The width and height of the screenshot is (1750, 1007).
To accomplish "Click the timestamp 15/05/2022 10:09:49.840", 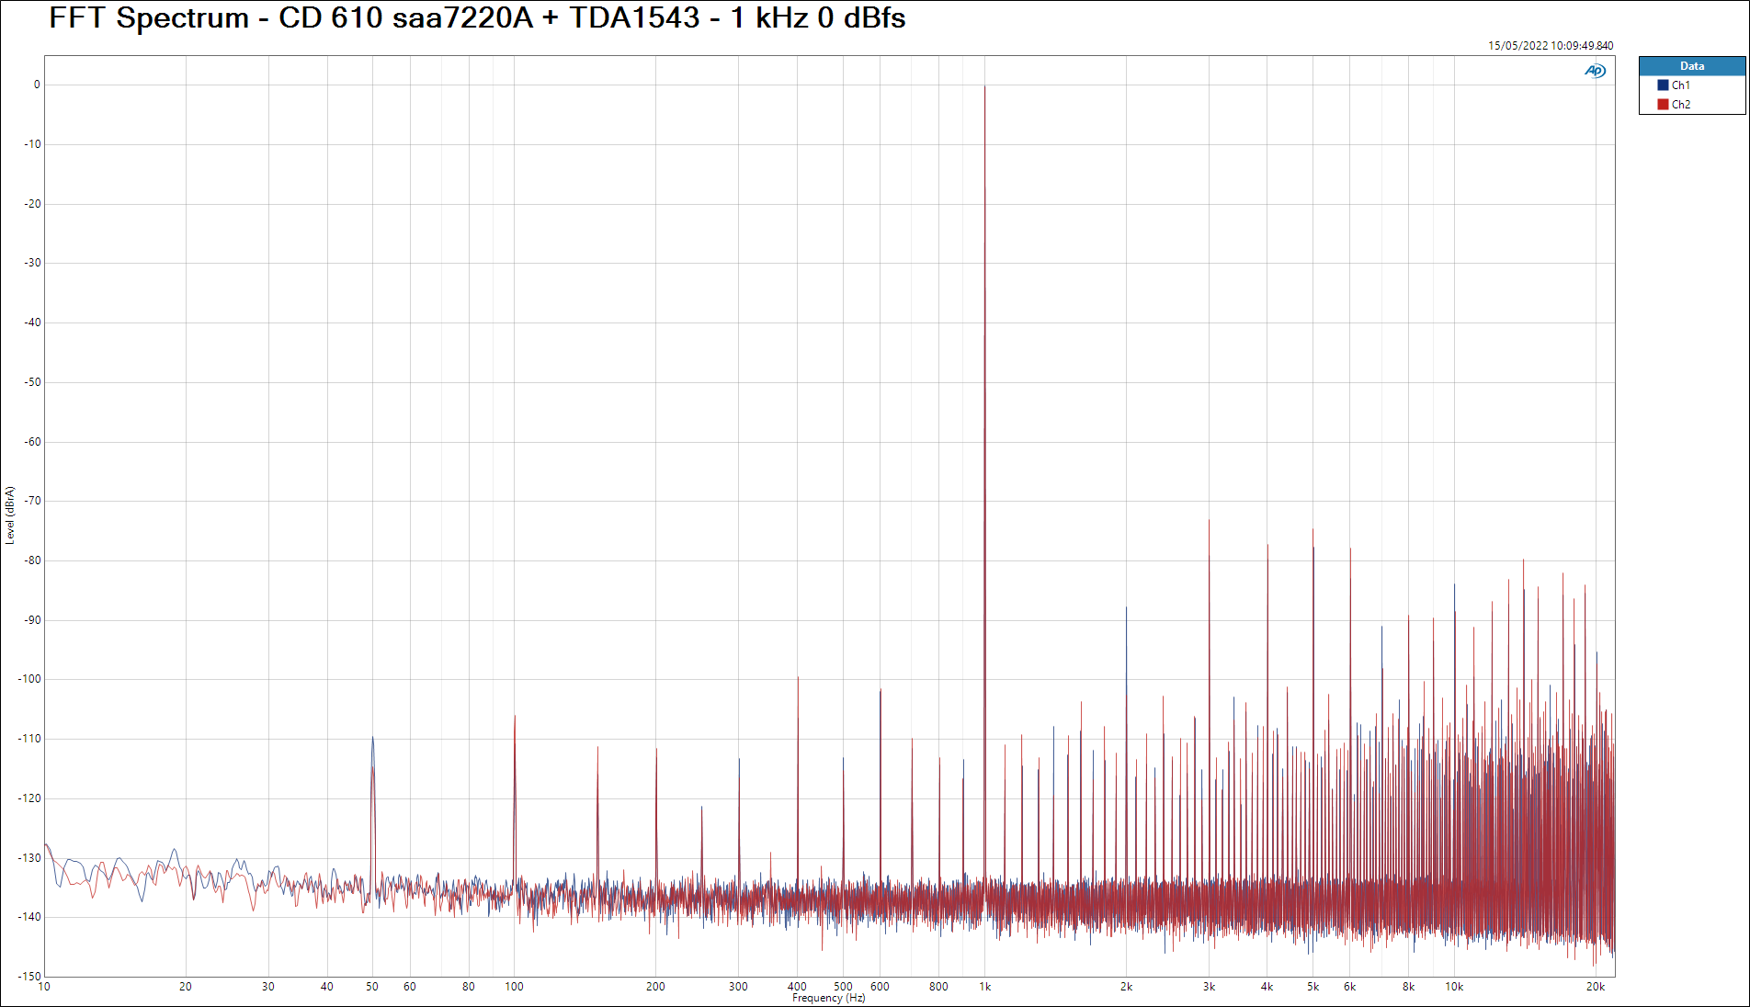I will tap(1551, 45).
